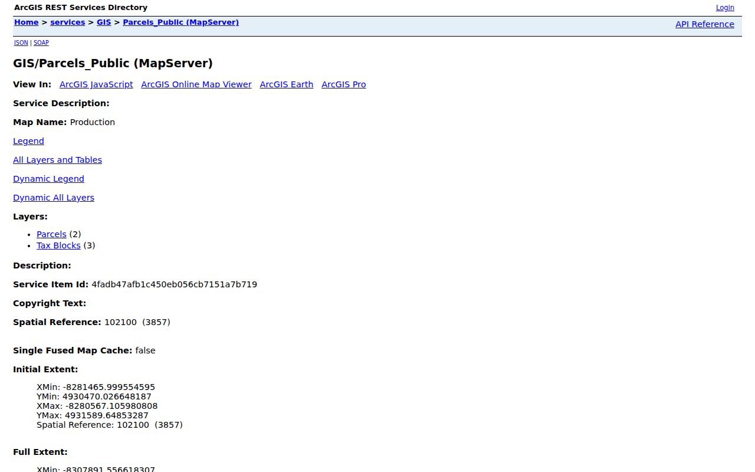View the service in ArcGIS Earth
Screen dimensions: 755x472
pos(287,84)
